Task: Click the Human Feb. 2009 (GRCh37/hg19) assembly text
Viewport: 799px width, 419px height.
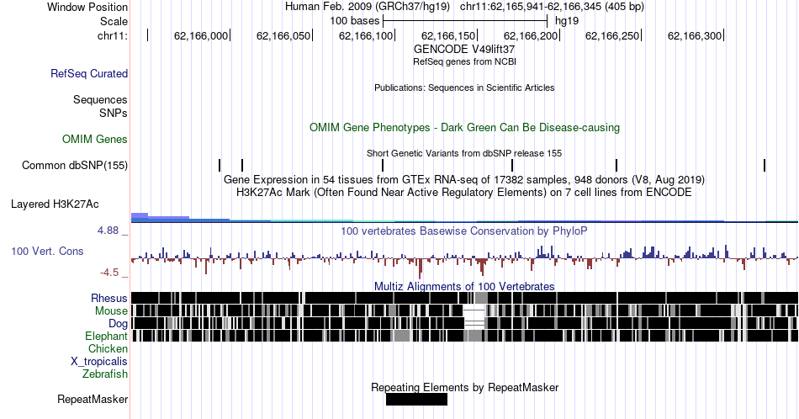Action: click(368, 7)
